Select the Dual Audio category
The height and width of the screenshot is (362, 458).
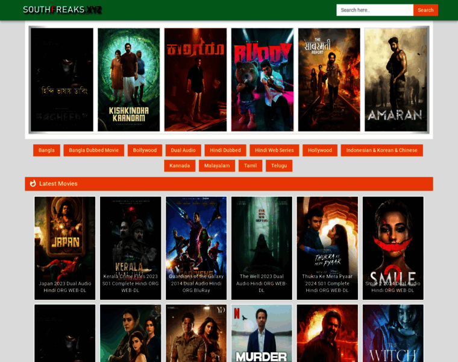pos(183,150)
